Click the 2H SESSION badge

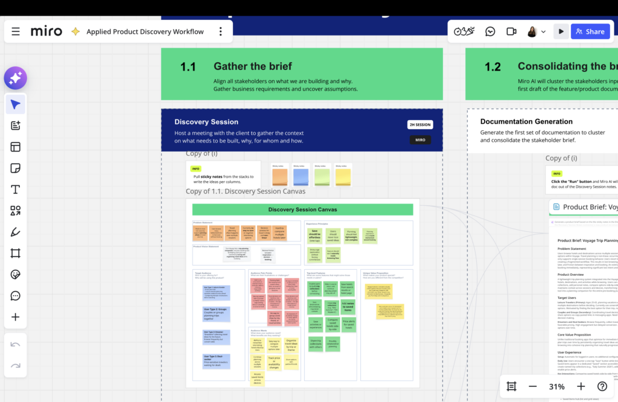click(420, 124)
